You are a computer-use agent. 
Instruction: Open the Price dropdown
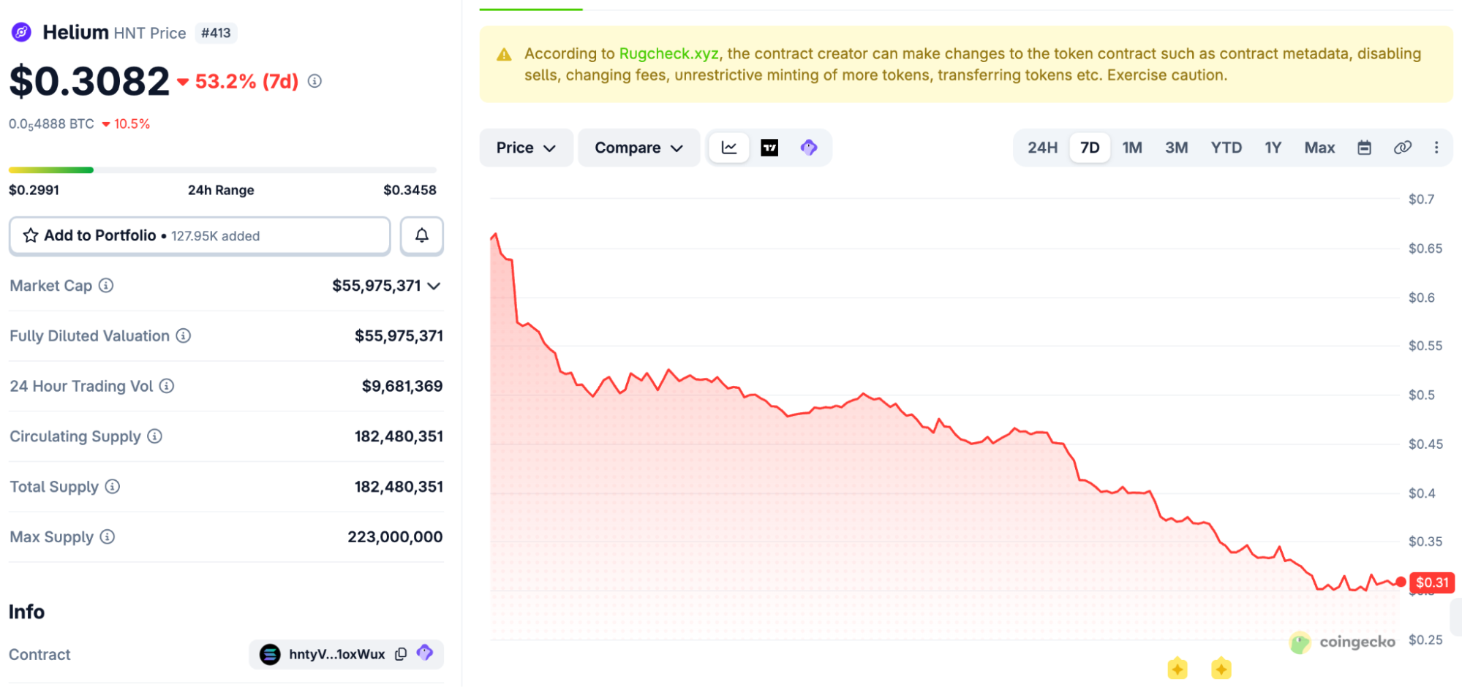[526, 148]
